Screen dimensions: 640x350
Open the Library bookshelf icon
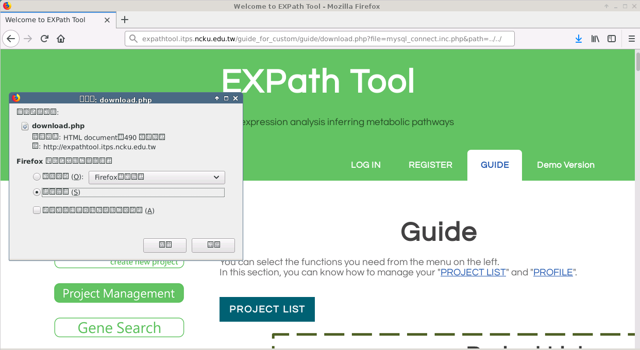click(595, 39)
